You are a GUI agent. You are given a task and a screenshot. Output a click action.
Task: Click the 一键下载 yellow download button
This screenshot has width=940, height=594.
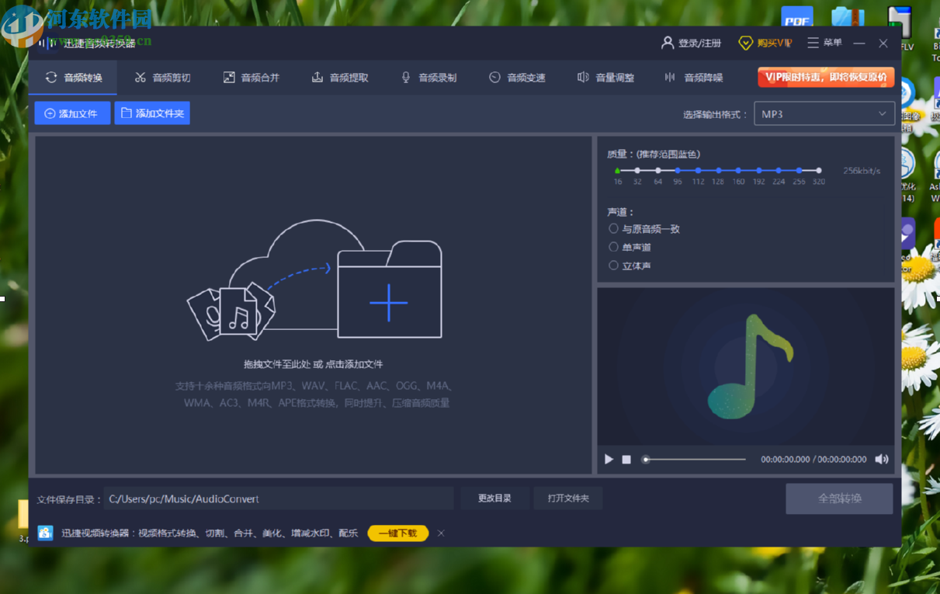click(397, 533)
